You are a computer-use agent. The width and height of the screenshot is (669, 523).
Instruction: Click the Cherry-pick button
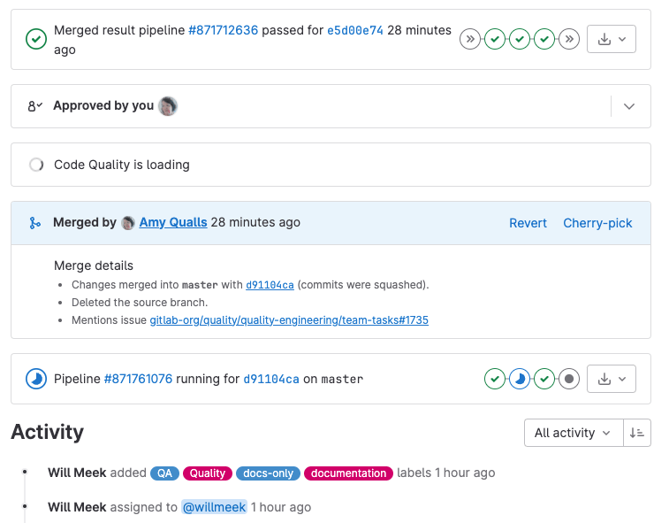[x=597, y=223]
